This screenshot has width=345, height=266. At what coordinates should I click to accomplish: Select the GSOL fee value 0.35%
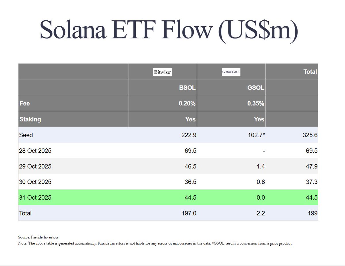pos(256,104)
